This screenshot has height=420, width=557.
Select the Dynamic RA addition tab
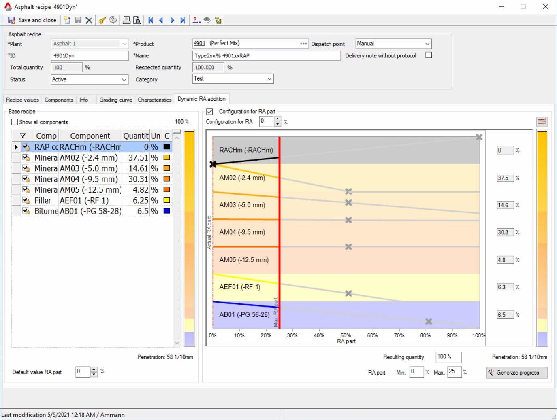click(x=201, y=99)
